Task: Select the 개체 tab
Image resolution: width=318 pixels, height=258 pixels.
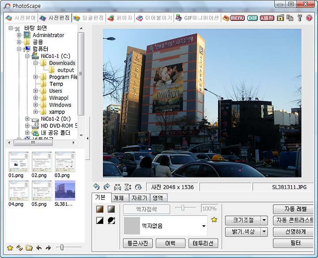Action: click(x=119, y=198)
